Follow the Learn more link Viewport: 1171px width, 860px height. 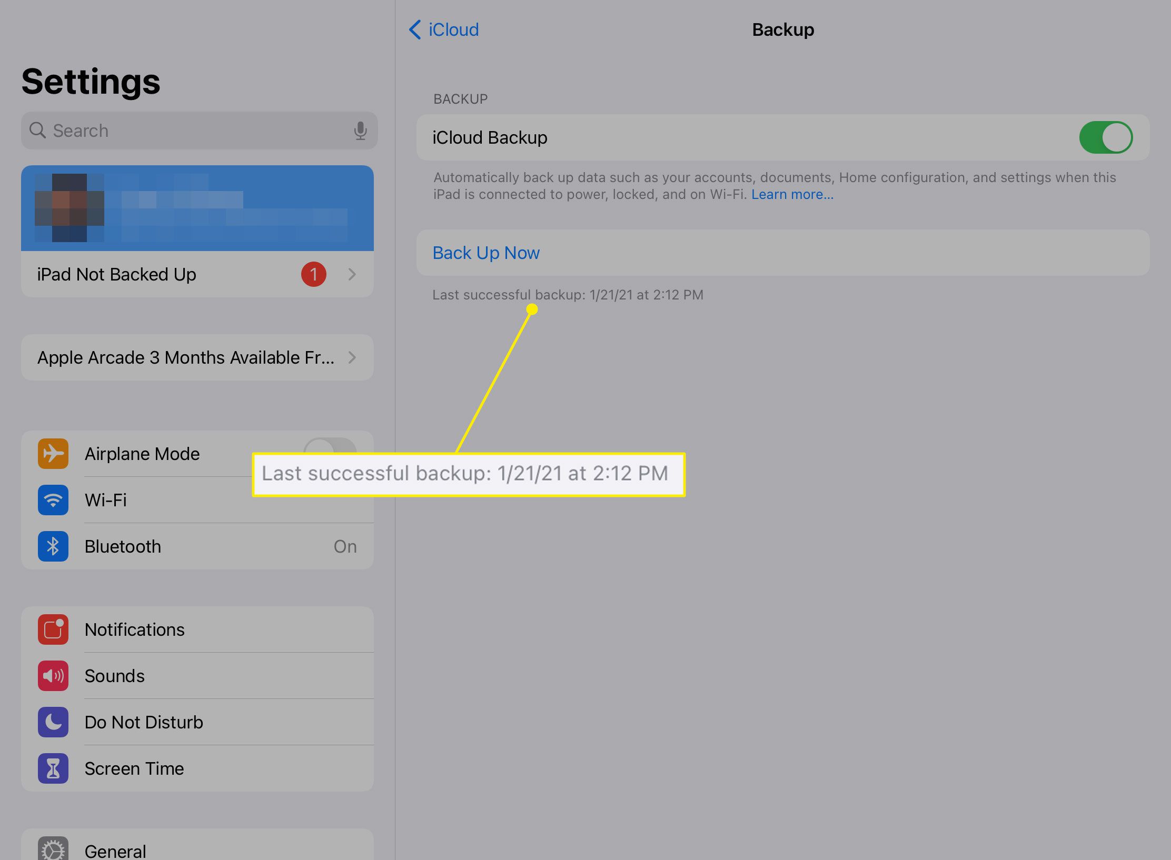(792, 194)
